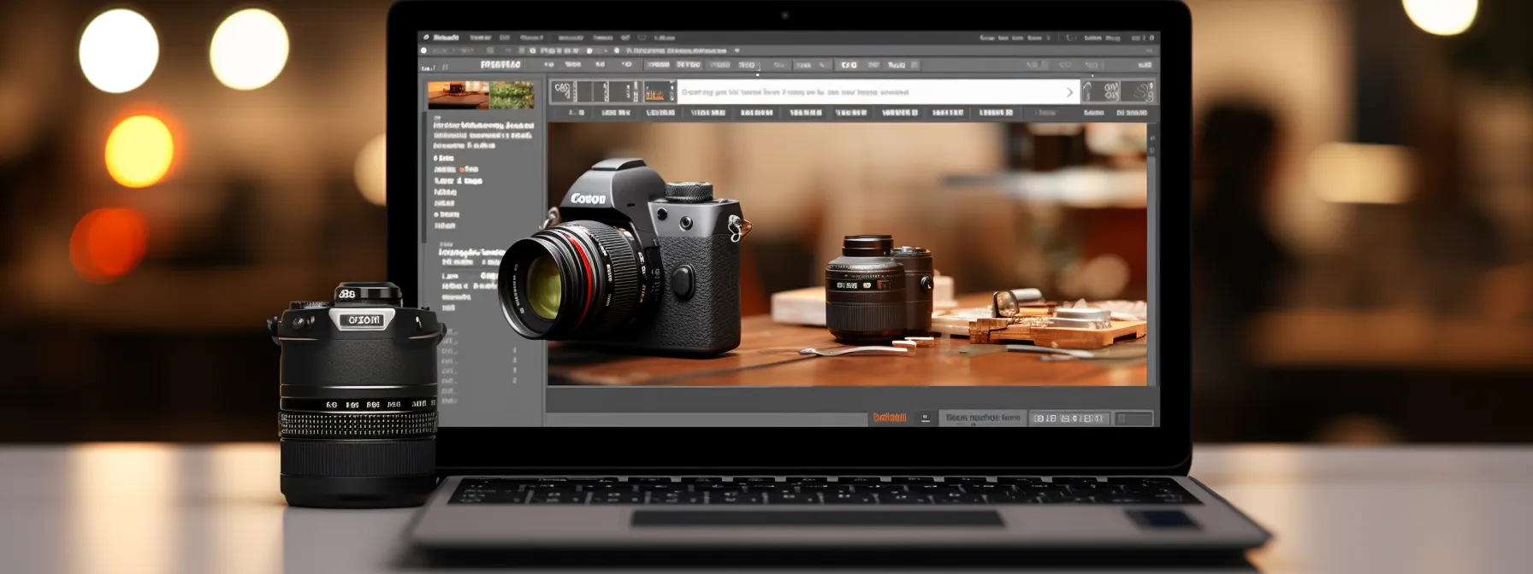
Task: Expand the chevron arrow in the white bar
Action: coord(1069,92)
